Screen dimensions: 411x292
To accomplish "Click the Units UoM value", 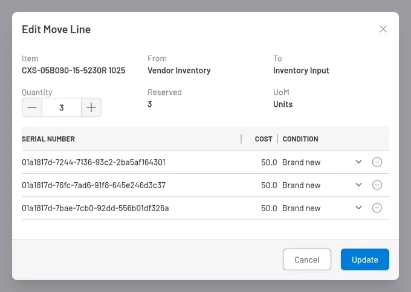I will [283, 104].
